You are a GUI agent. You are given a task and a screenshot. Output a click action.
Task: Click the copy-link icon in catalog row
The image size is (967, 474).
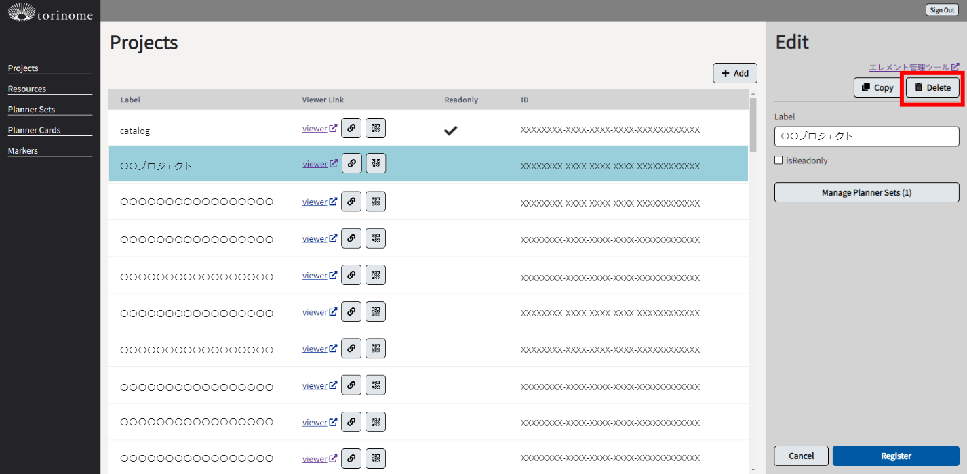[x=351, y=128]
